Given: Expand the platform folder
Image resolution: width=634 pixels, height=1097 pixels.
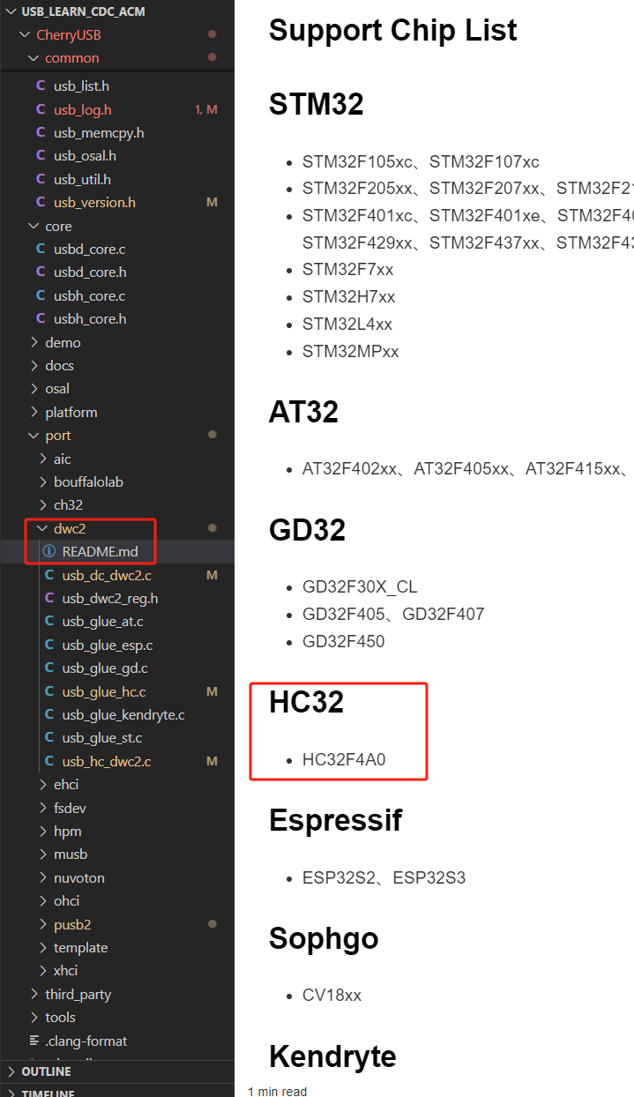Looking at the screenshot, I should [x=34, y=413].
